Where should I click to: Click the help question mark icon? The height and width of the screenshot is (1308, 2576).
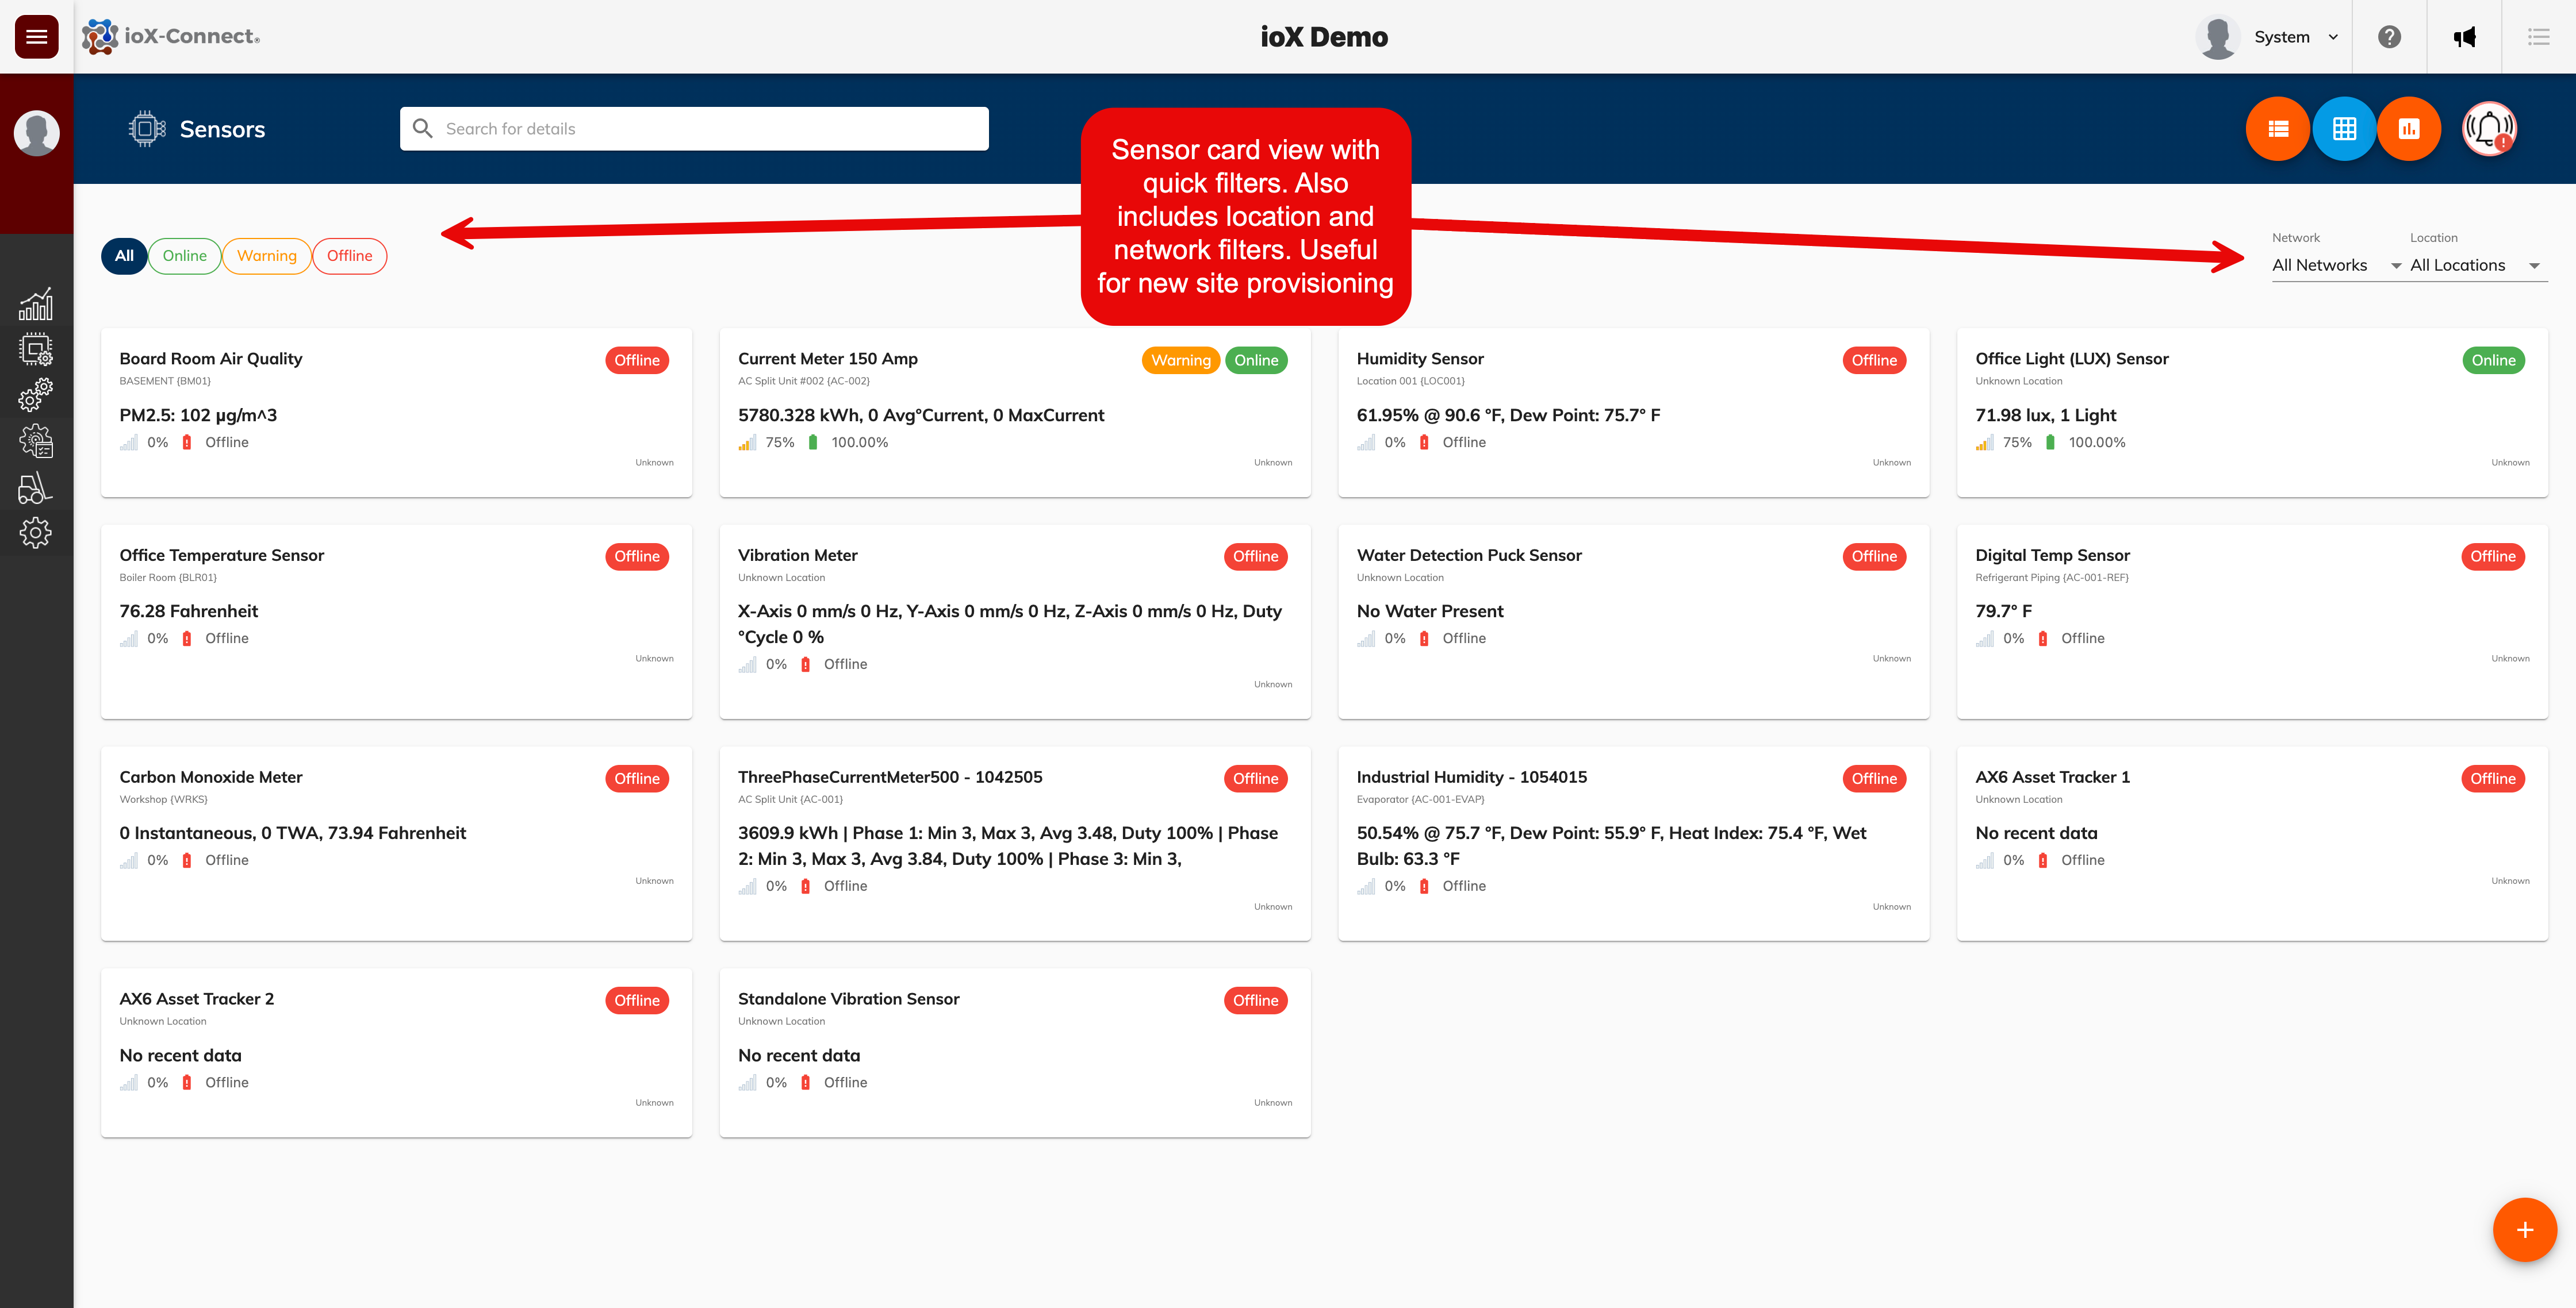click(2389, 37)
